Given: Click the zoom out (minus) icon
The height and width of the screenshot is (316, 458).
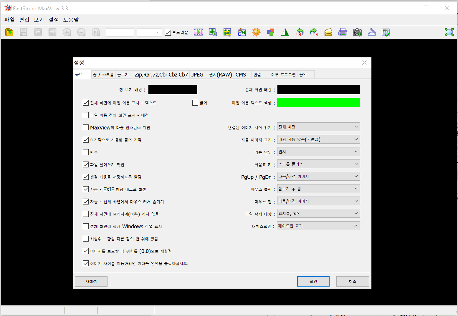Looking at the screenshot, I should click(x=81, y=32).
